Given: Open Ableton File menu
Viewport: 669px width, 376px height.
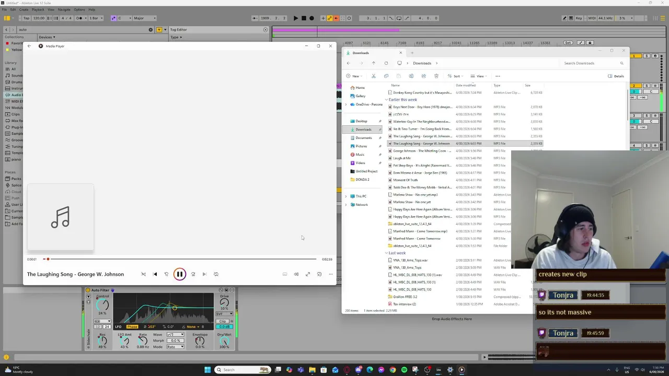Looking at the screenshot, I should point(5,9).
